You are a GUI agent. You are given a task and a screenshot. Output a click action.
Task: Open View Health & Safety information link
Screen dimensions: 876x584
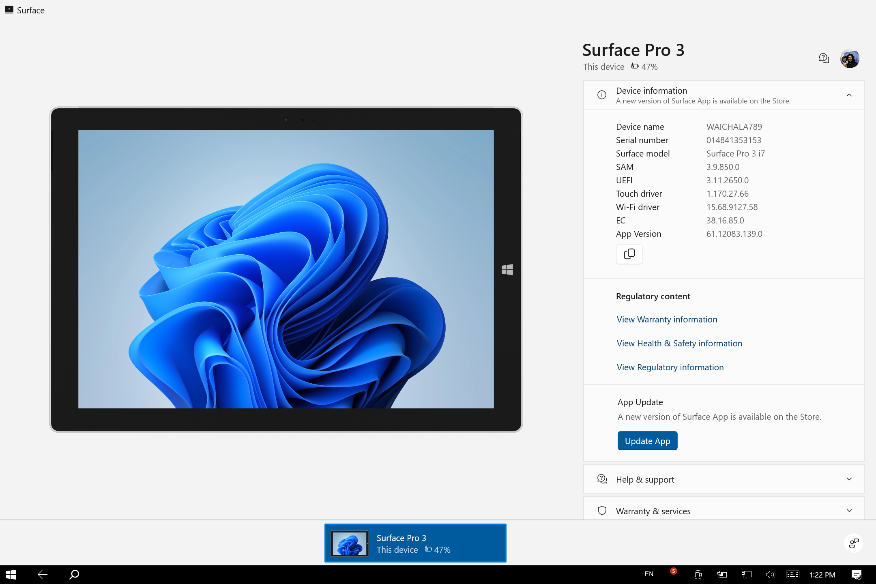[679, 344]
